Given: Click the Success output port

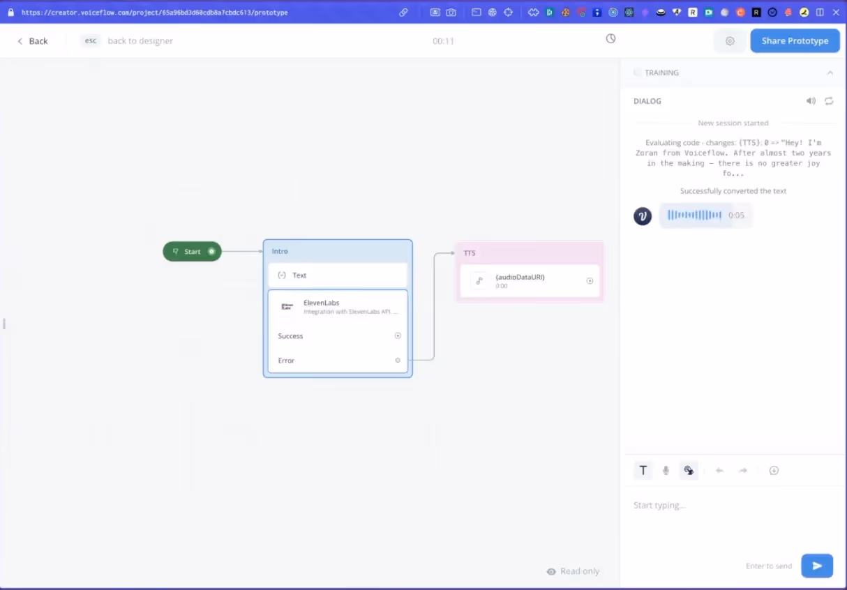Looking at the screenshot, I should 398,335.
